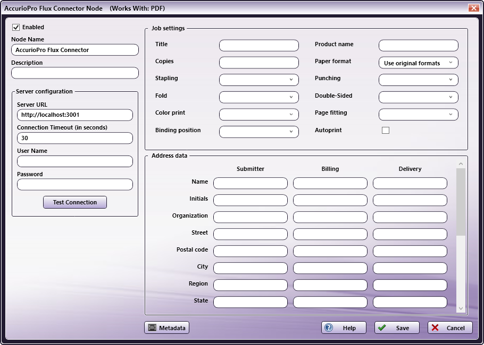Click the Delivery Organization field

coord(410,217)
